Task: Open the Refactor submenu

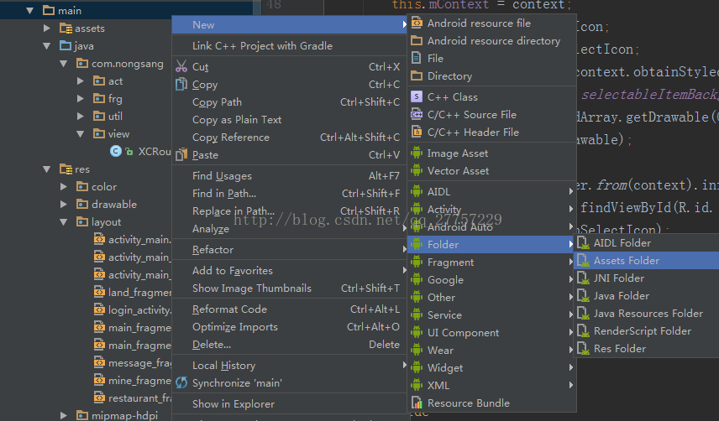Action: 290,250
